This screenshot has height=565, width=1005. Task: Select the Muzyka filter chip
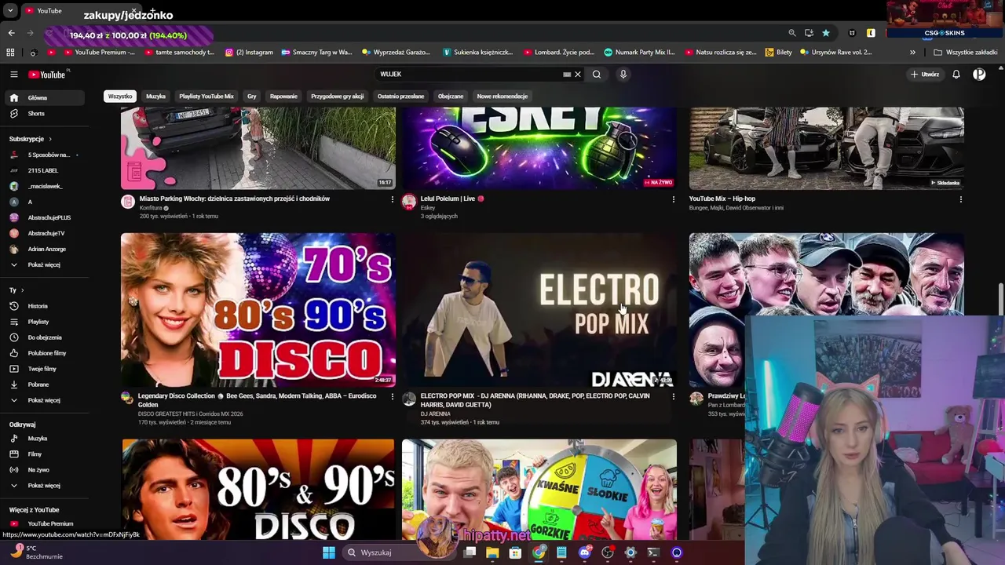click(x=155, y=97)
